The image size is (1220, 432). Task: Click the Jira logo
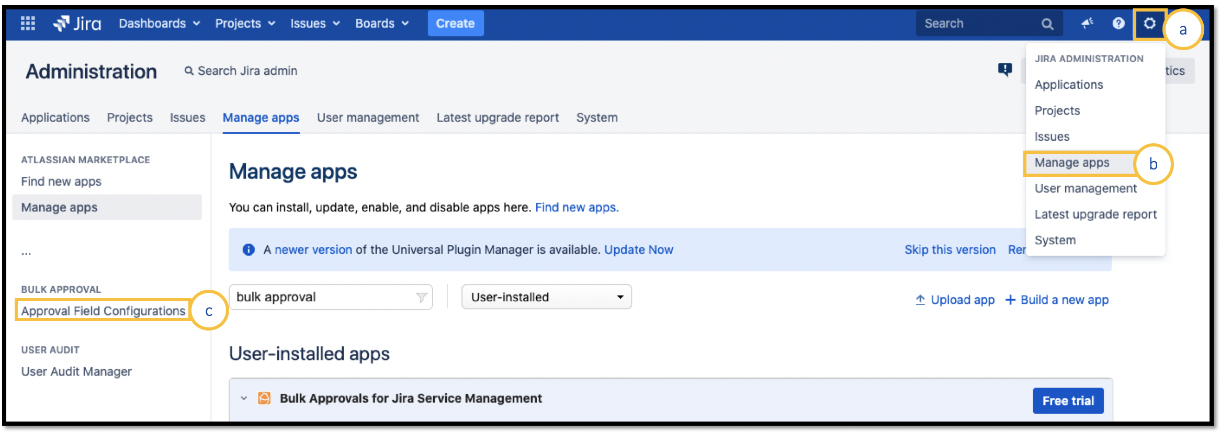[x=77, y=24]
